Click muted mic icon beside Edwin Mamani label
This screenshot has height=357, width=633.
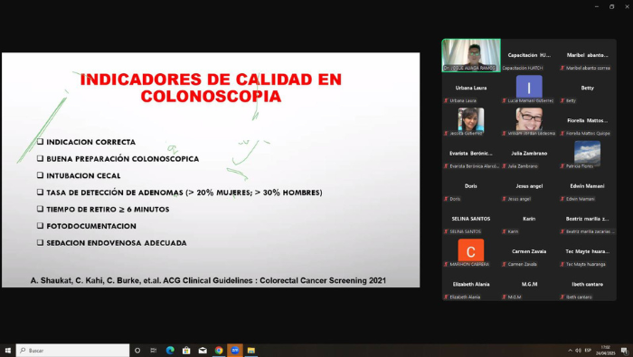(562, 199)
